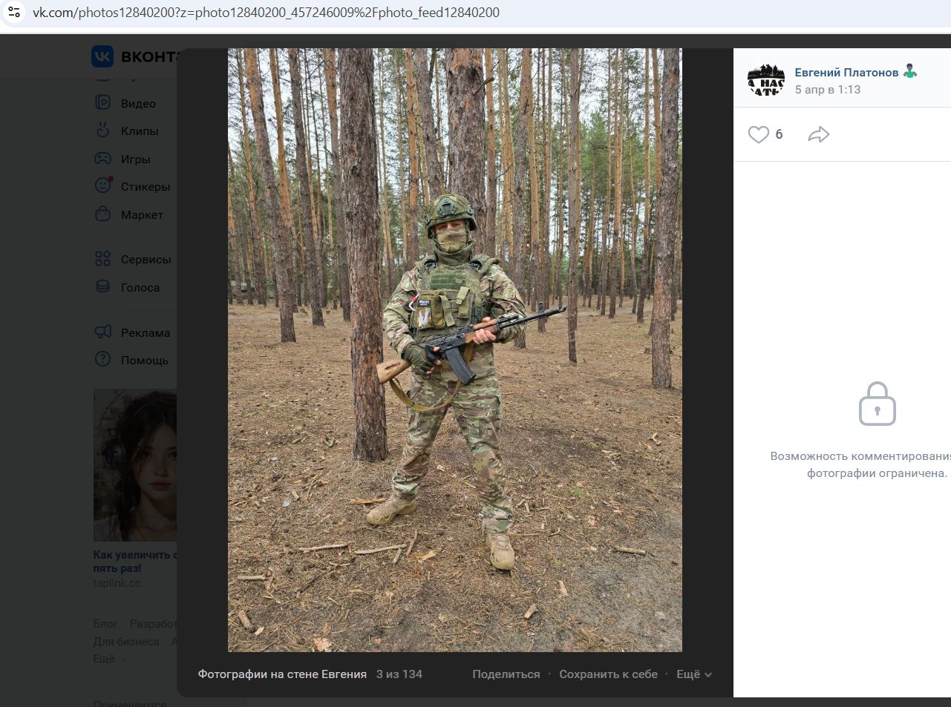Open the Помощь question mark icon
951x707 pixels.
pos(102,360)
